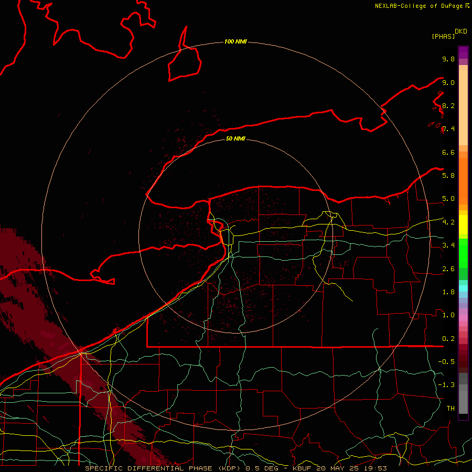Click the 1.0 legend value

pos(448,315)
